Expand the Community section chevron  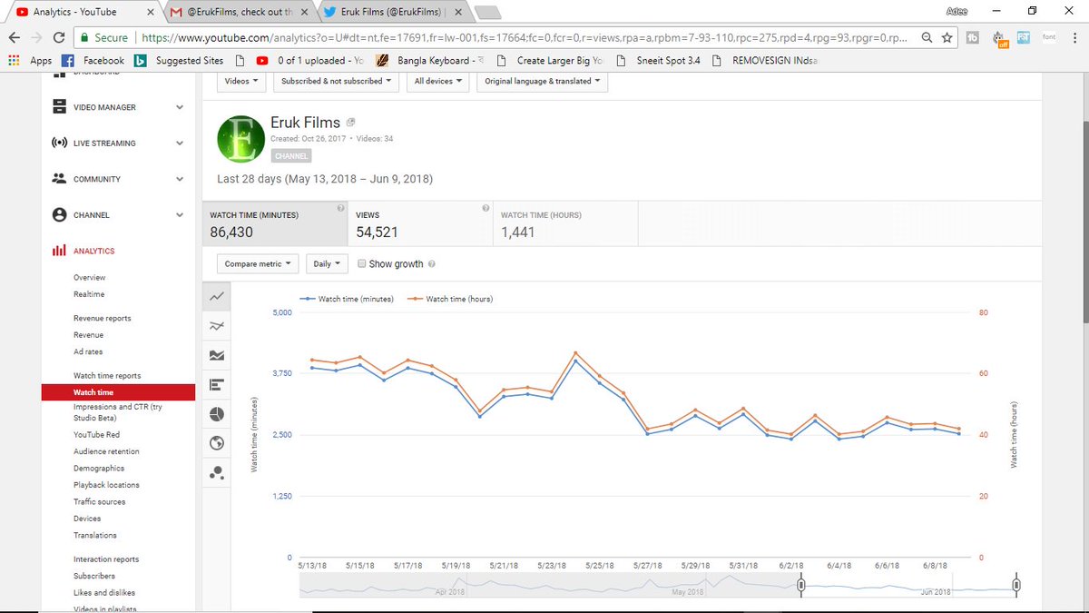click(x=180, y=179)
